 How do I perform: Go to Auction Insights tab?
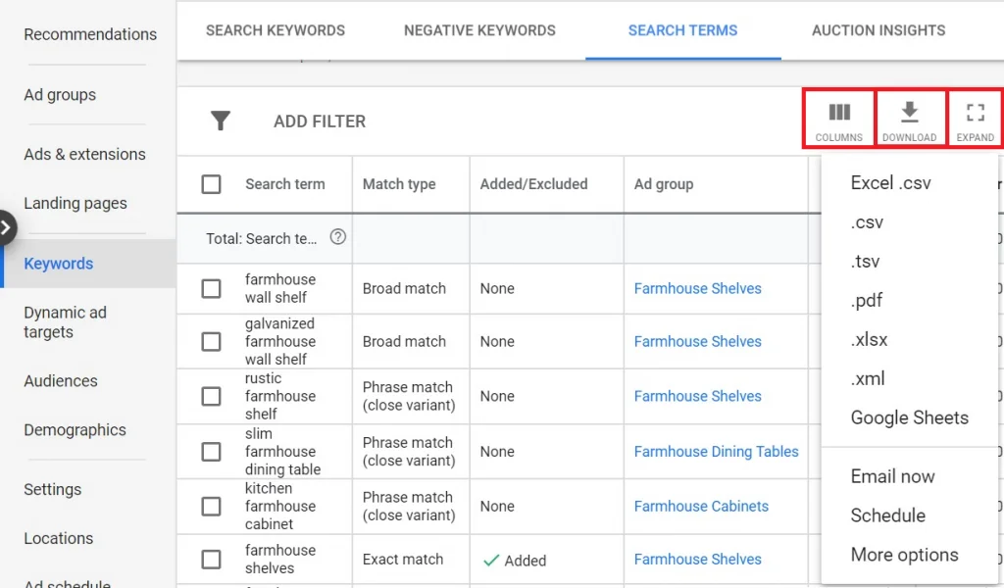coord(878,30)
